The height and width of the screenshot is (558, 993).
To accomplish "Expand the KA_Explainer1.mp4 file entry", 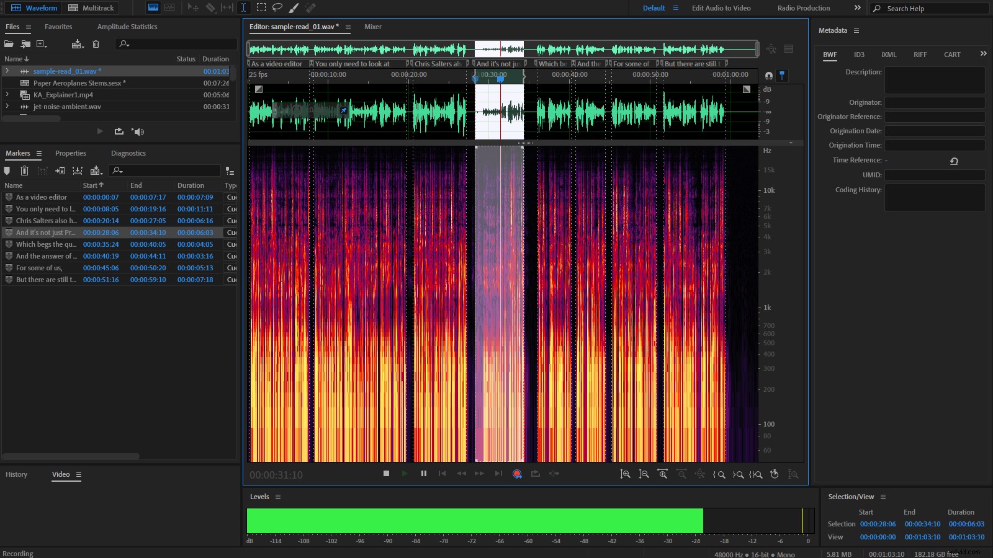I will [x=7, y=95].
